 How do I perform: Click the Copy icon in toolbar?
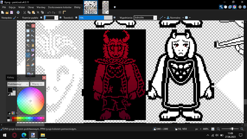pos(29,12)
